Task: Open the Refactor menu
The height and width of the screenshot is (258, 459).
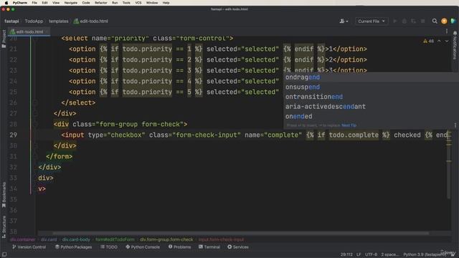Action: (x=101, y=3)
